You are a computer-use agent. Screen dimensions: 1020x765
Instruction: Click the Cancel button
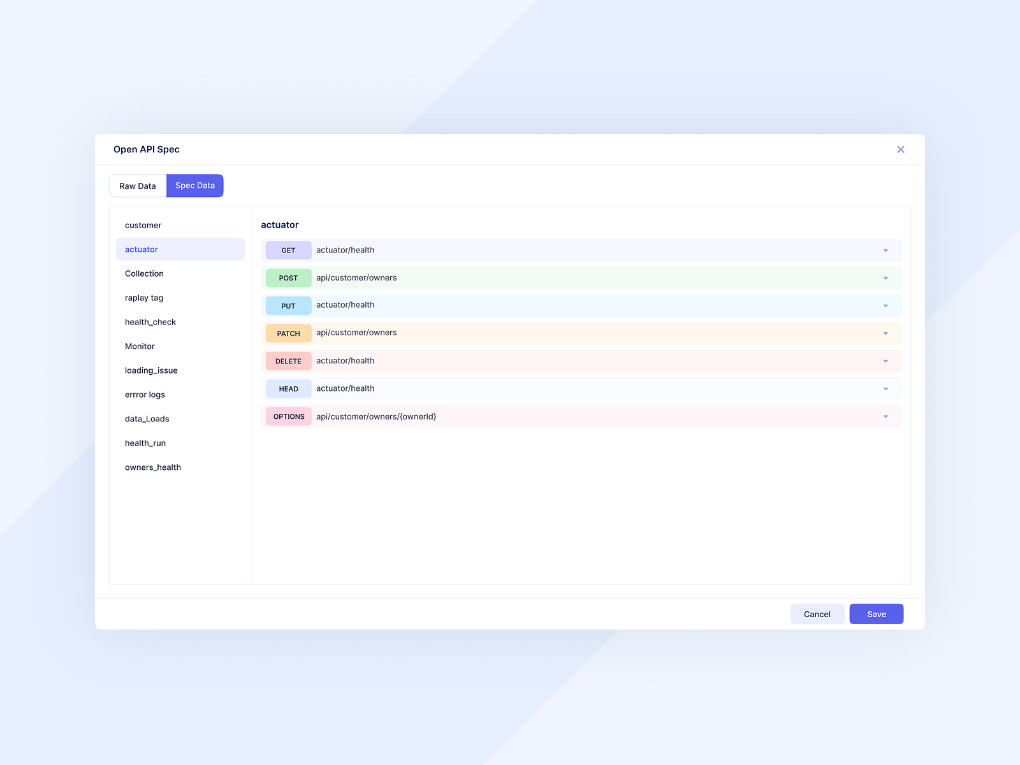(x=817, y=614)
